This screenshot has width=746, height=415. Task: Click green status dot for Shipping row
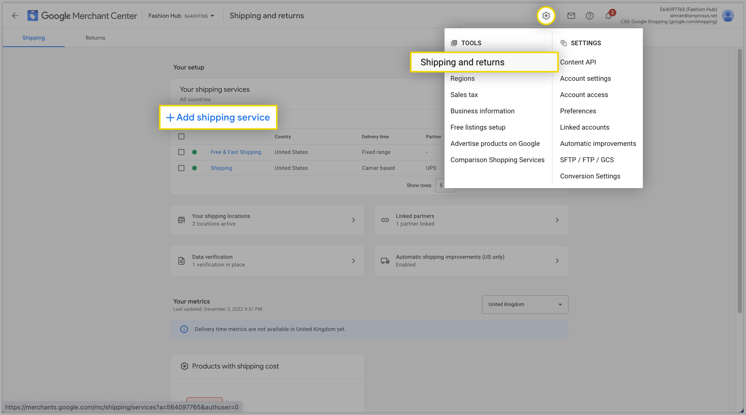click(x=194, y=168)
